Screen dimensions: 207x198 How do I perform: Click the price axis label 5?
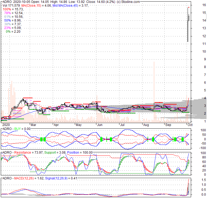click(x=205, y=90)
